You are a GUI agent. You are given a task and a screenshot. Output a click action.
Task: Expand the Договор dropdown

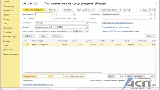coord(85,27)
